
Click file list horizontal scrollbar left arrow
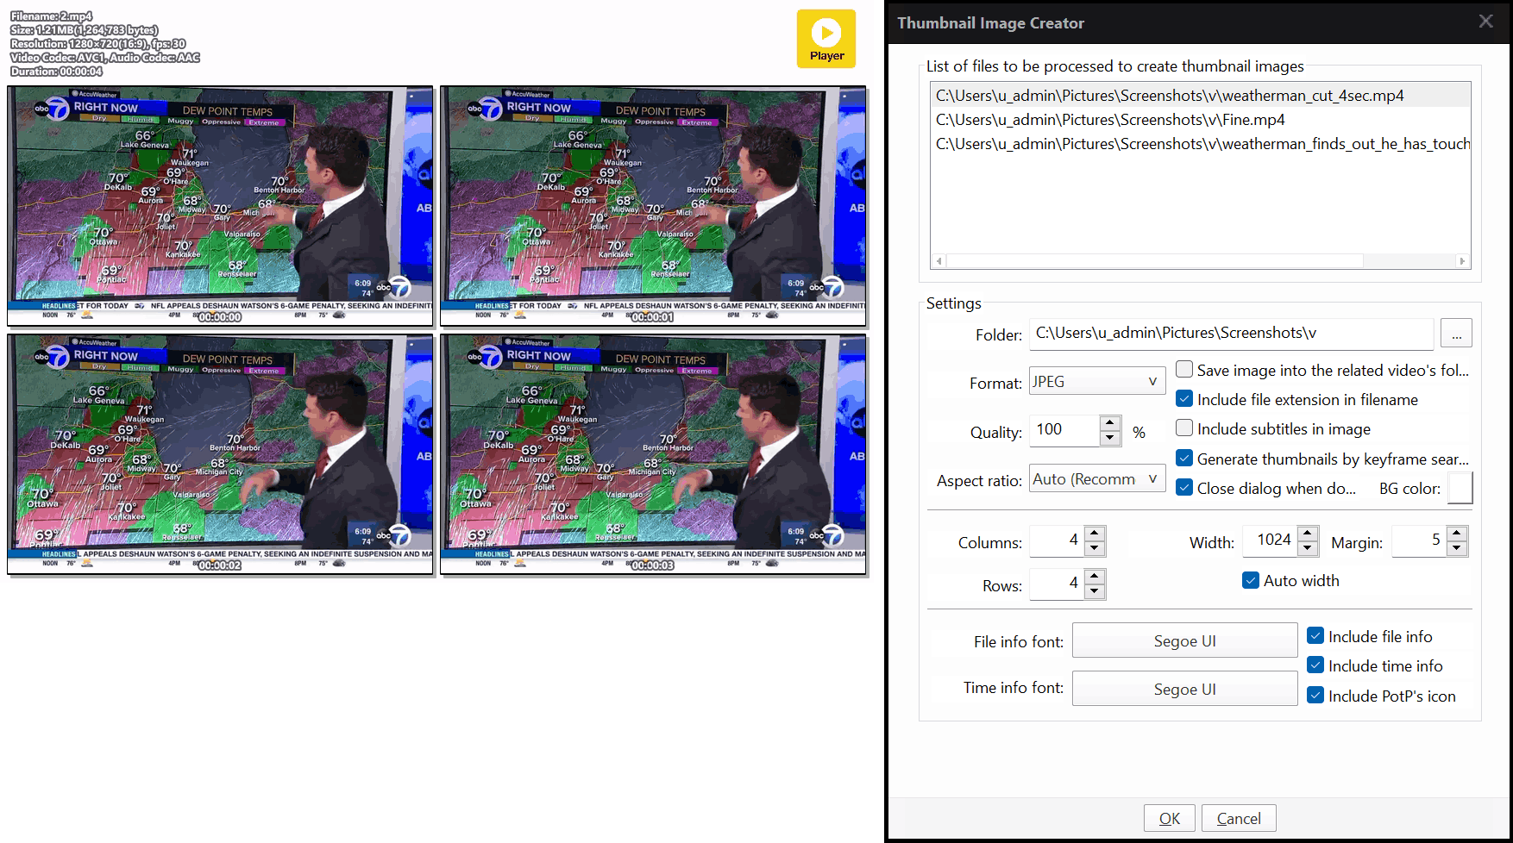click(x=939, y=261)
